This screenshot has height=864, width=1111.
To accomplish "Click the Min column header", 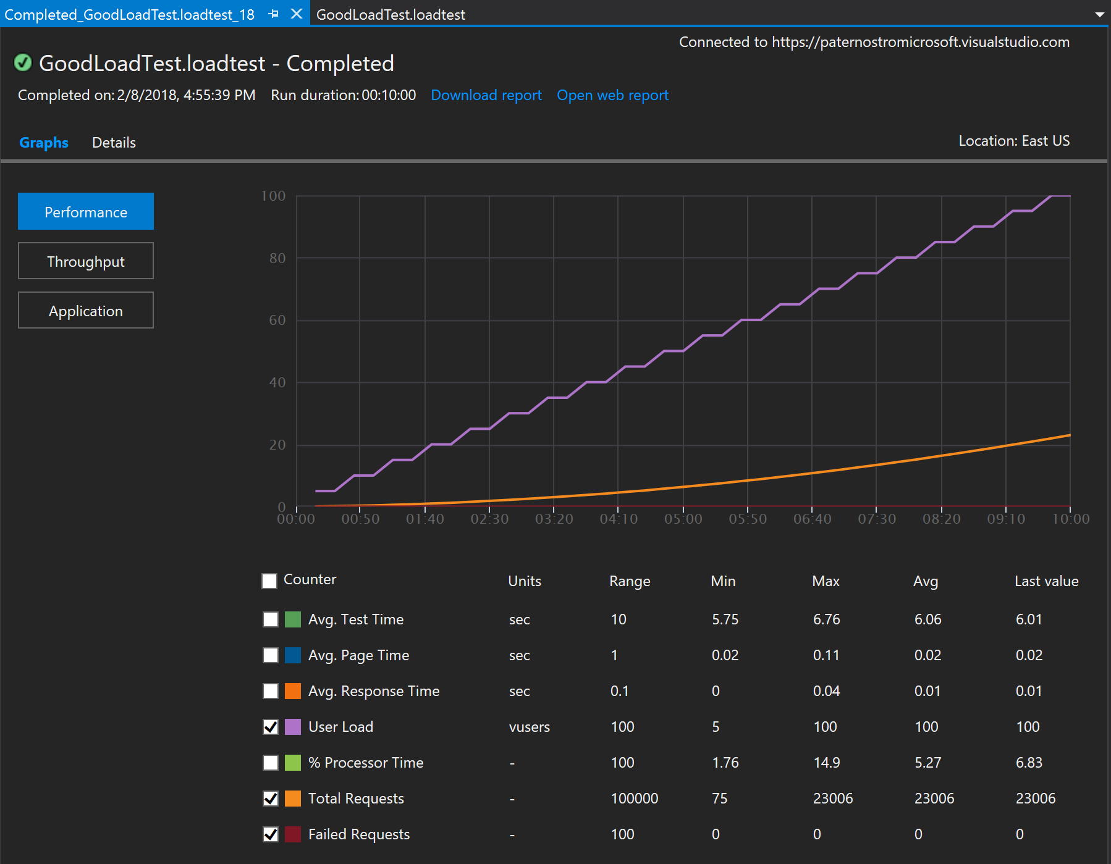I will [723, 581].
